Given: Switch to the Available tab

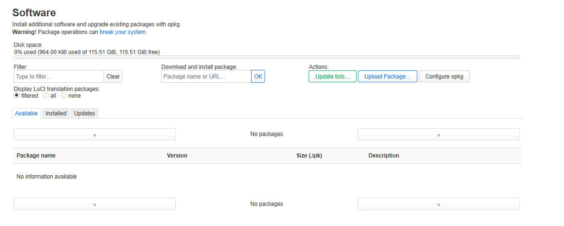Looking at the screenshot, I should click(26, 113).
